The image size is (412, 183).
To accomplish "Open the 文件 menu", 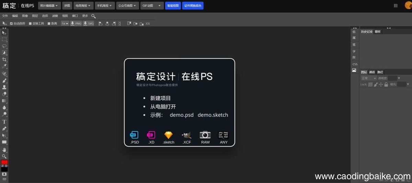I will click(x=5, y=16).
